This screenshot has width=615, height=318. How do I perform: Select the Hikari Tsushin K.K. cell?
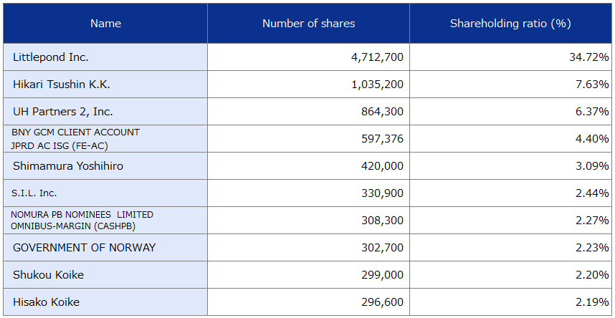105,85
